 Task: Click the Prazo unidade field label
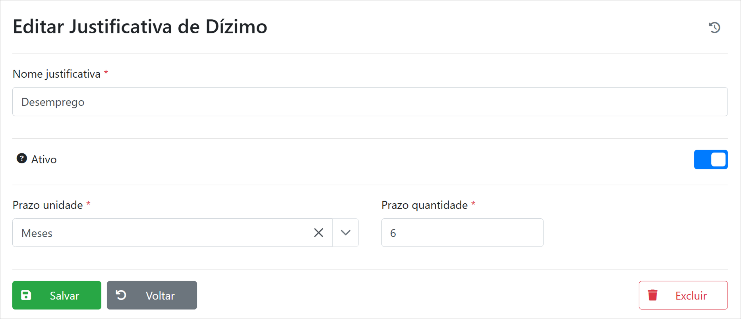tap(48, 205)
